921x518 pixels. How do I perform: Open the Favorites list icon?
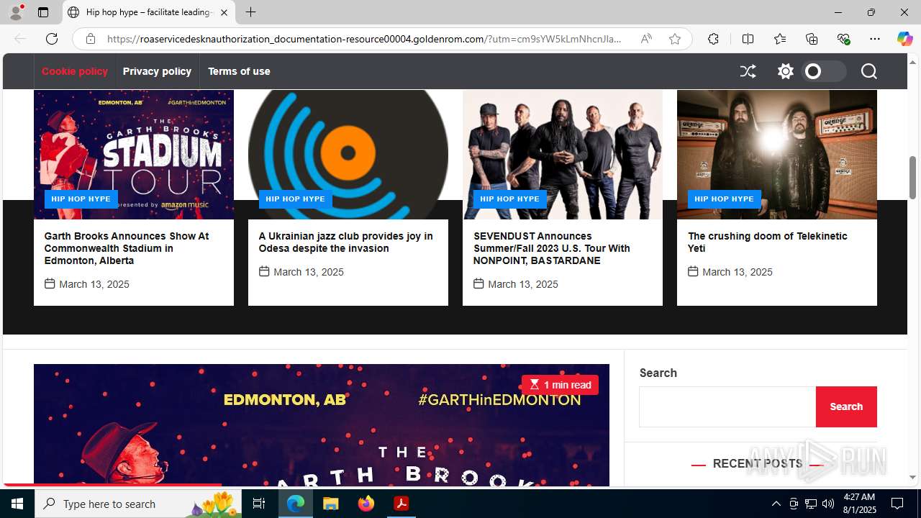779,39
